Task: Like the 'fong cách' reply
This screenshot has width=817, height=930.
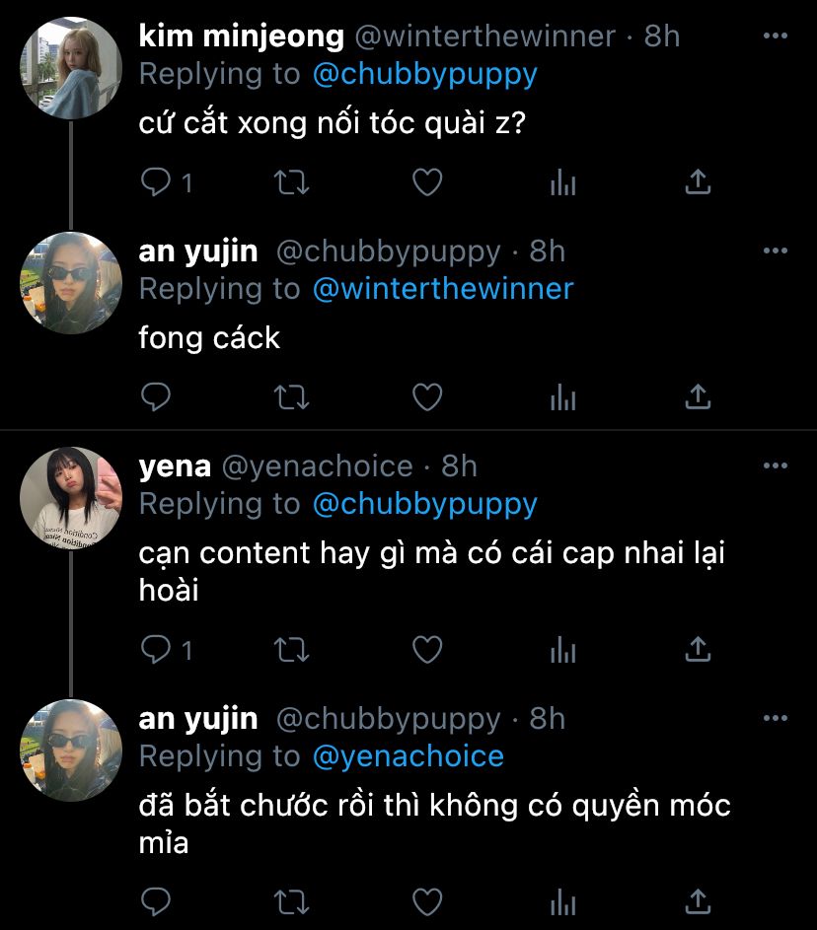Action: tap(426, 397)
